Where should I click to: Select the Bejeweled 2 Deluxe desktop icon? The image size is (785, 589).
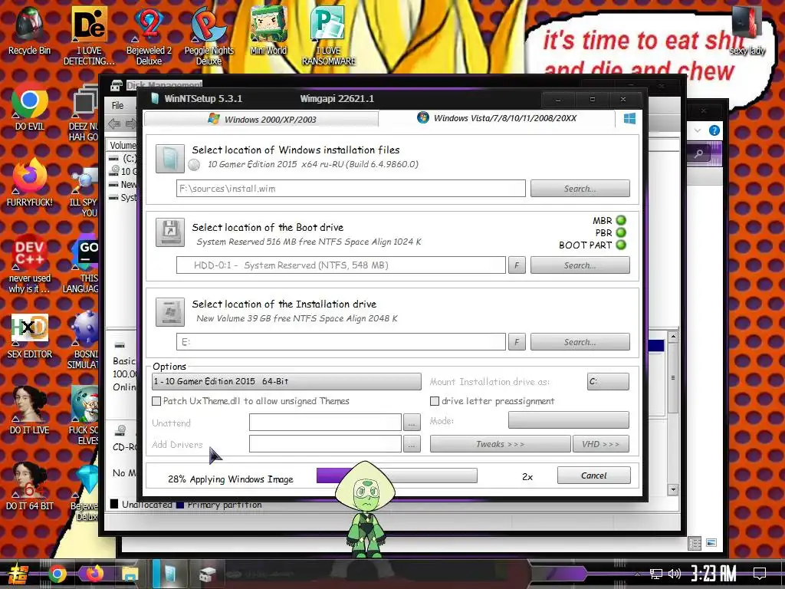[149, 35]
